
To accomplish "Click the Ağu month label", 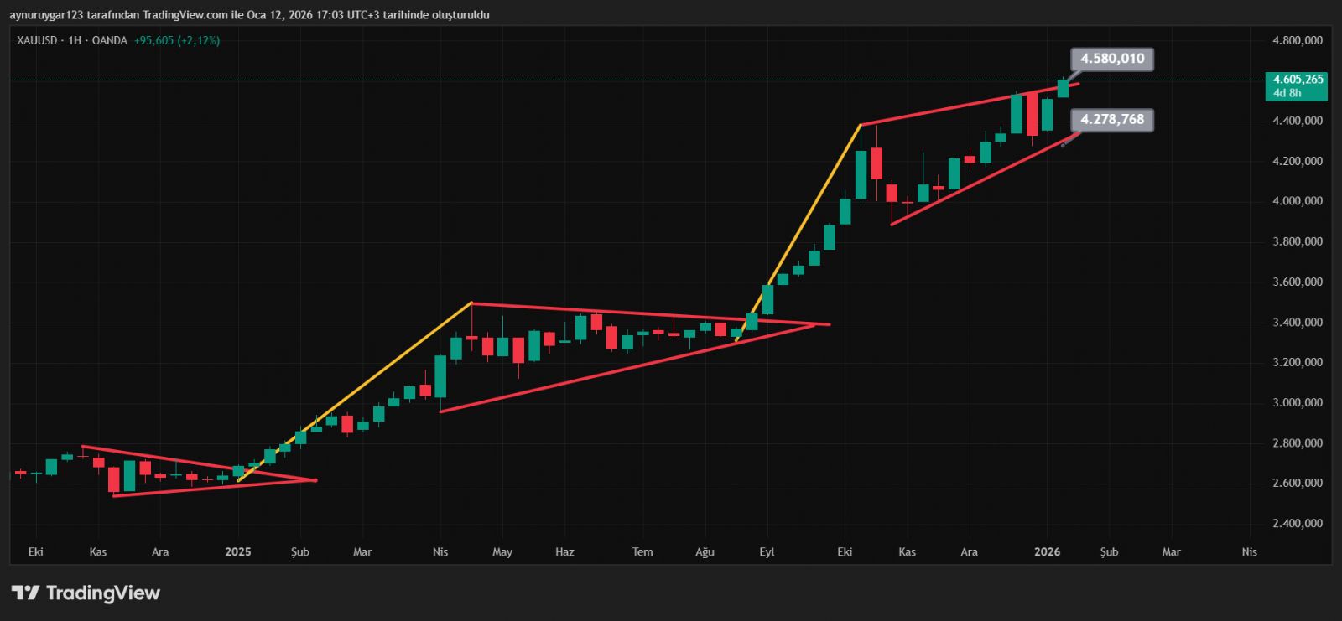I will tap(705, 551).
